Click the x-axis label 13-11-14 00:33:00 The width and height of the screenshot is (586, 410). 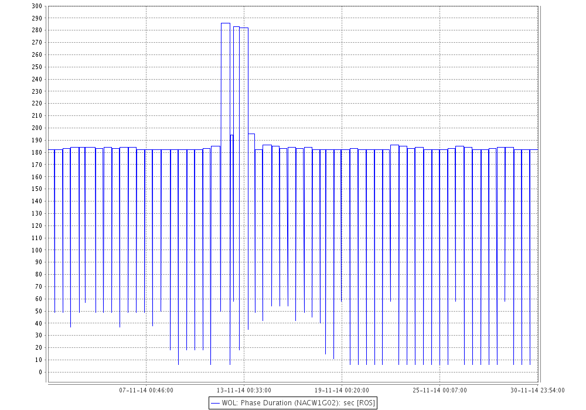244,391
